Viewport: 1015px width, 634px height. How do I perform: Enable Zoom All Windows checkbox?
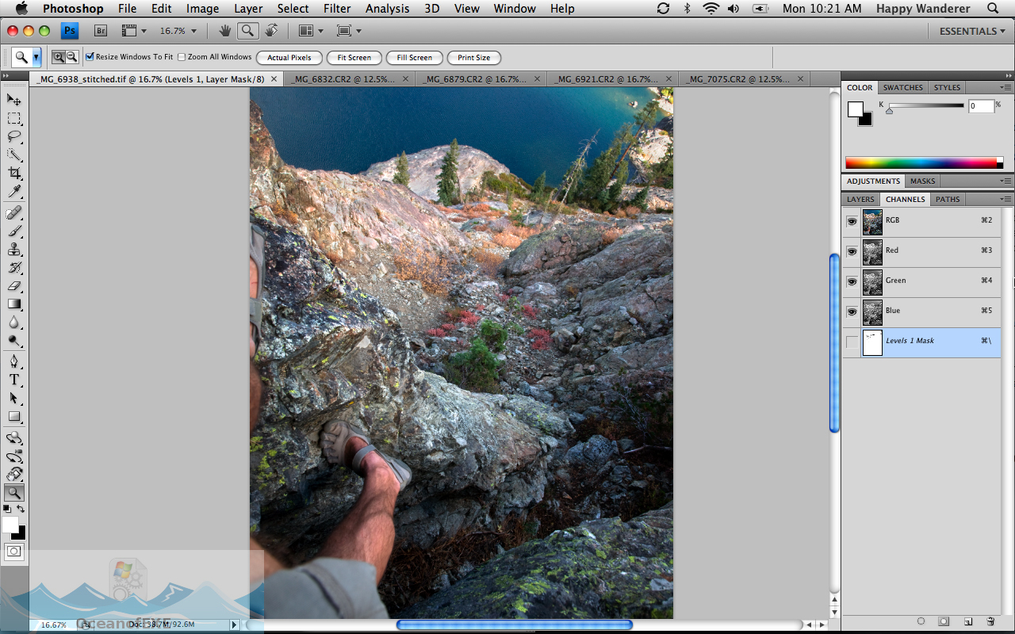click(182, 57)
